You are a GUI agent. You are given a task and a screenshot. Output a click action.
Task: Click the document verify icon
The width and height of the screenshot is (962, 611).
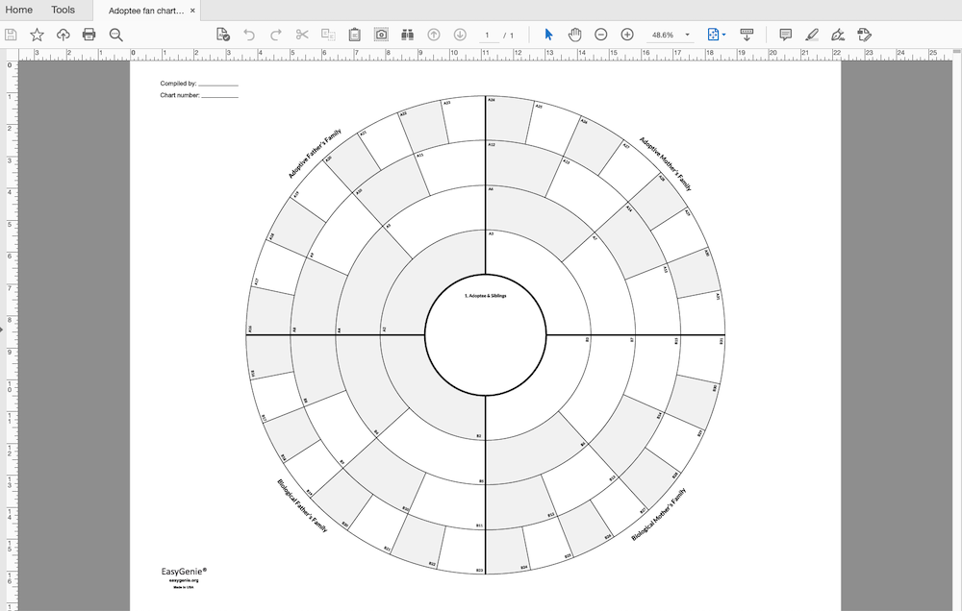[223, 35]
